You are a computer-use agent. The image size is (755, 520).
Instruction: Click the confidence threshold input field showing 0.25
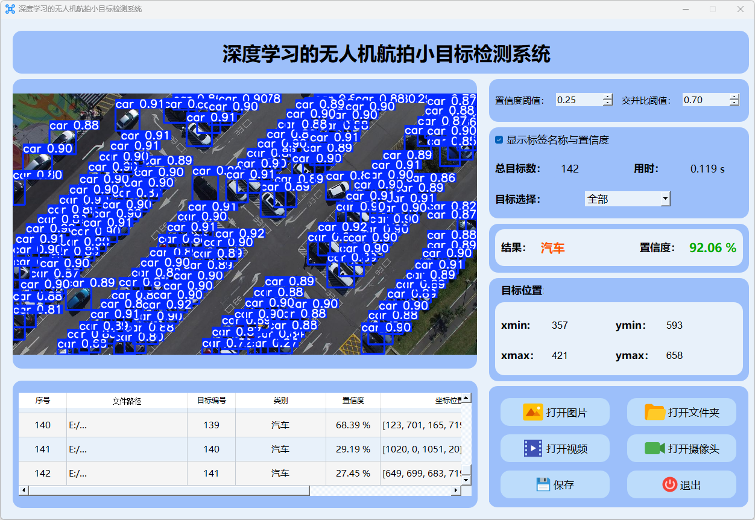point(578,100)
